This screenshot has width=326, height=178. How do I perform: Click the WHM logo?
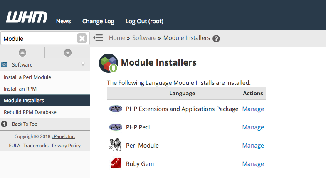pyautogui.click(x=27, y=17)
